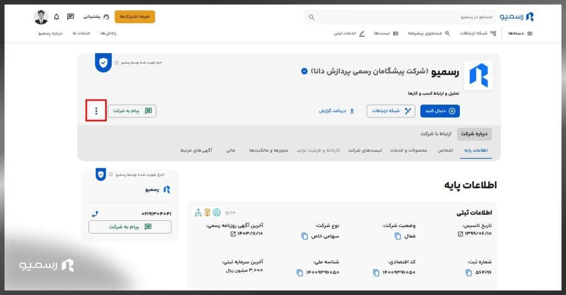
Task: Click the gold emblem source icon next to 'منابع'
Action: 207,213
